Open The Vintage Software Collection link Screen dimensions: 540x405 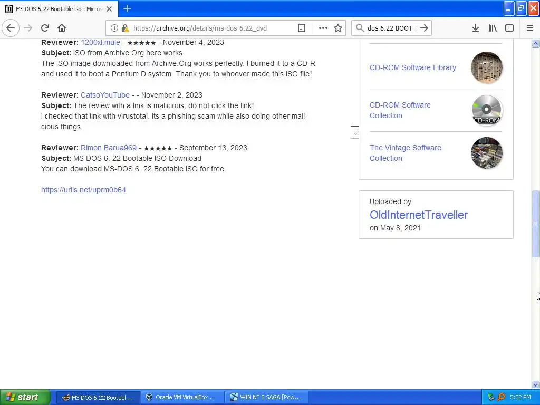click(406, 153)
